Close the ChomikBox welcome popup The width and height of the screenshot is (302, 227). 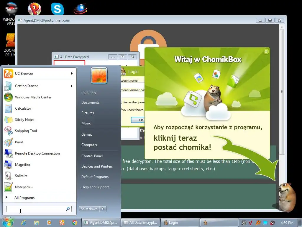coord(266,51)
